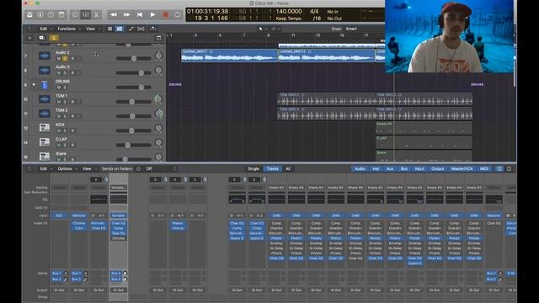Viewport: 539px width, 303px height.
Task: Open Quick Help icon in control bar
Action: coord(51,15)
